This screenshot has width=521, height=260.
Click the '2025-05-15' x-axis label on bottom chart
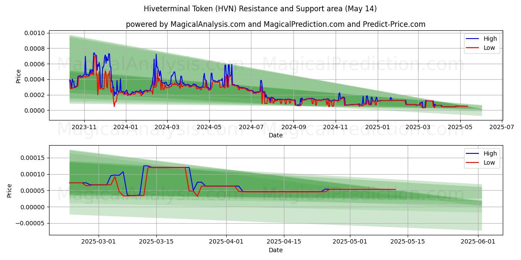tap(408, 242)
